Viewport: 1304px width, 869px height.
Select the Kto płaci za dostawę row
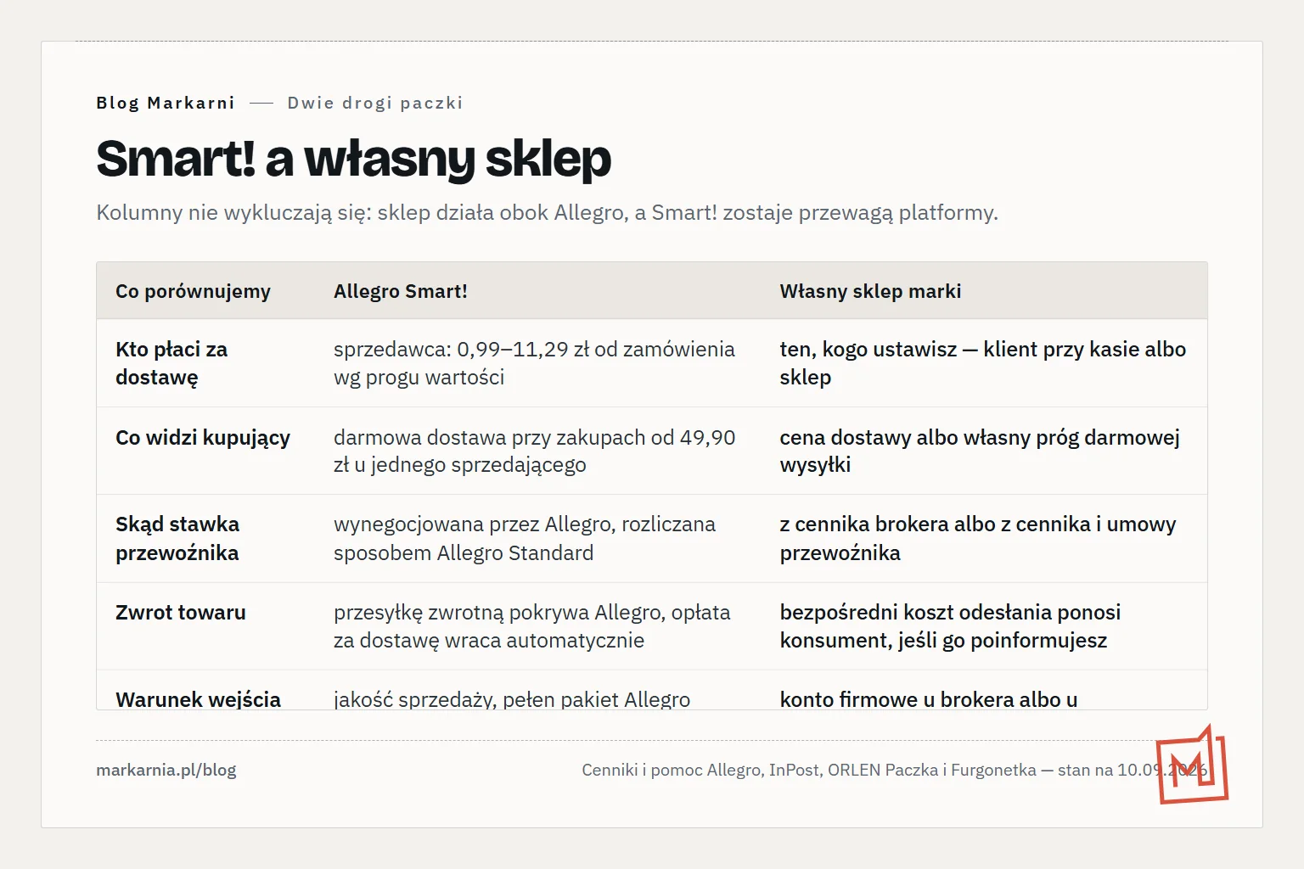point(652,363)
